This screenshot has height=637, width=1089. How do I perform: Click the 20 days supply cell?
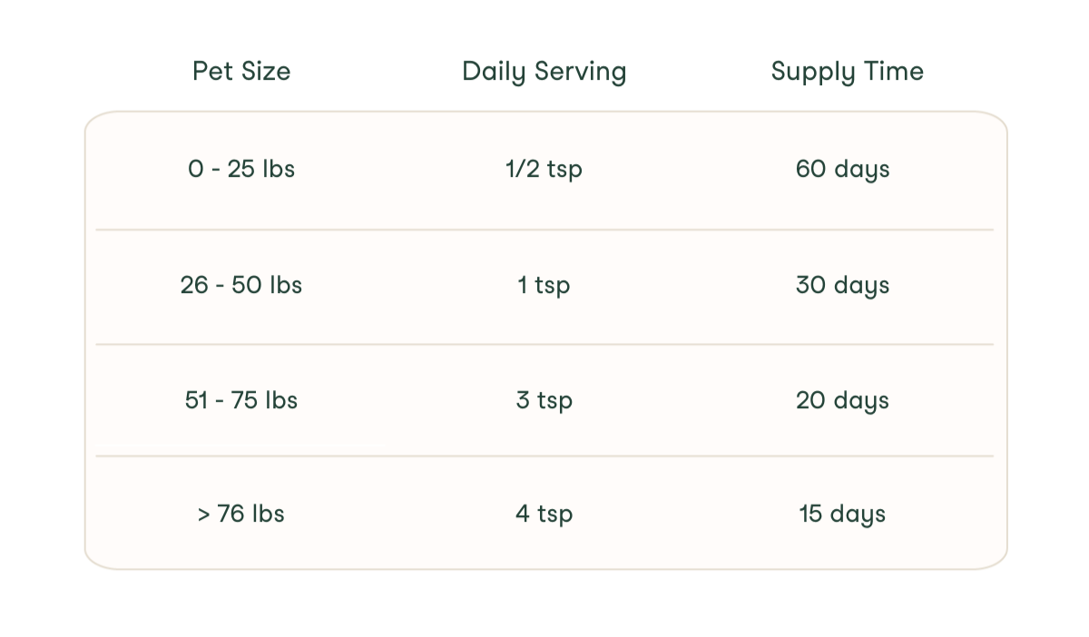coord(842,400)
